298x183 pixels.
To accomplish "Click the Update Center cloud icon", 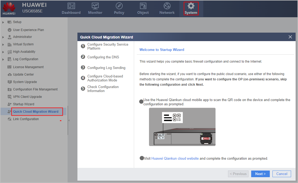I will click(x=10, y=75).
